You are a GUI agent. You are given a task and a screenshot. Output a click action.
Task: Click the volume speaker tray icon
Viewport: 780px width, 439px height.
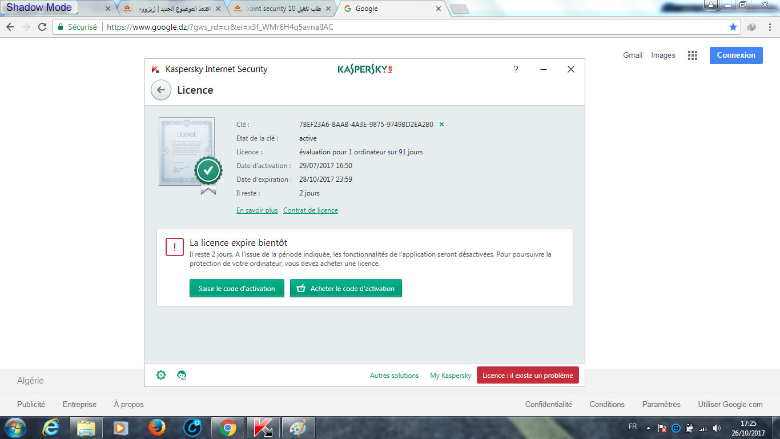(717, 428)
